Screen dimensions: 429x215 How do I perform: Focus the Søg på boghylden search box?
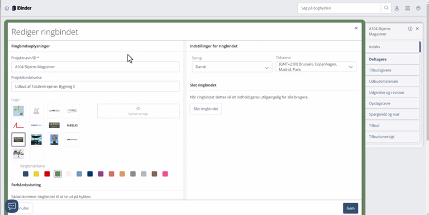[x=339, y=8]
